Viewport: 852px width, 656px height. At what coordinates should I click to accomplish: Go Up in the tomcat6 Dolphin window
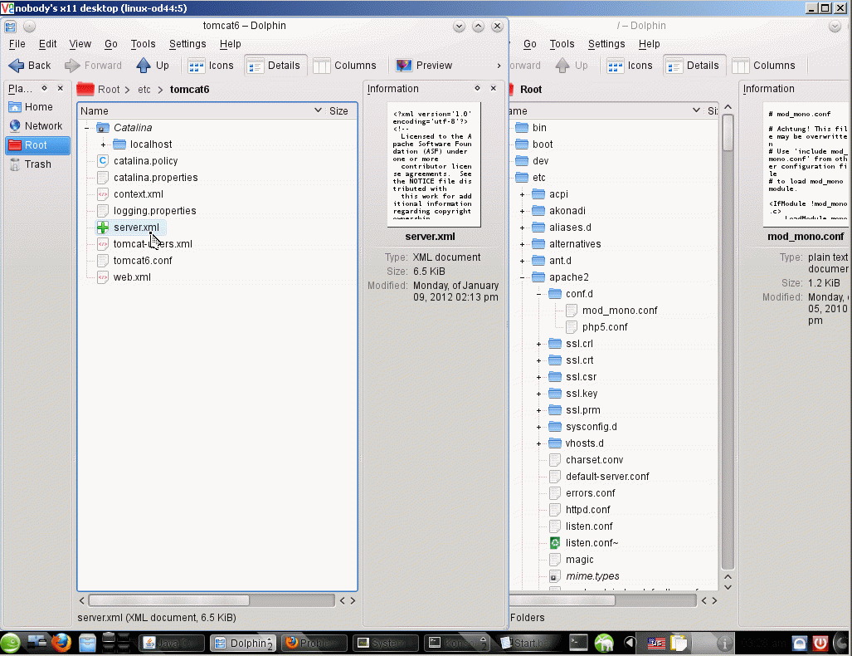153,66
